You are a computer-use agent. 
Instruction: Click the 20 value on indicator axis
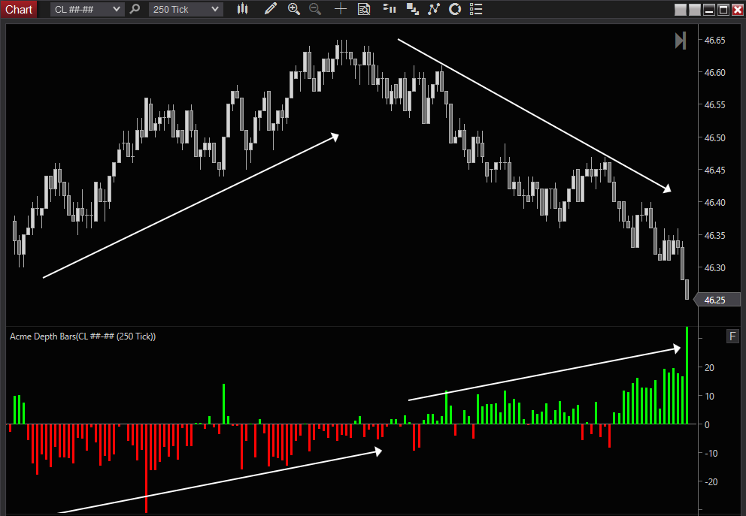coord(709,368)
